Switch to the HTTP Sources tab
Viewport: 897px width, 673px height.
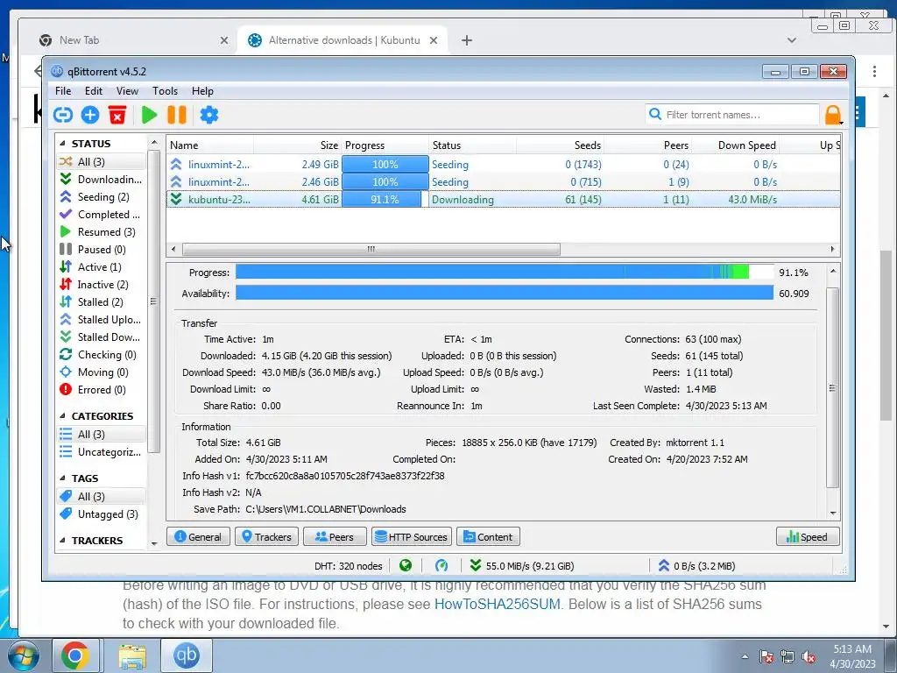(412, 537)
